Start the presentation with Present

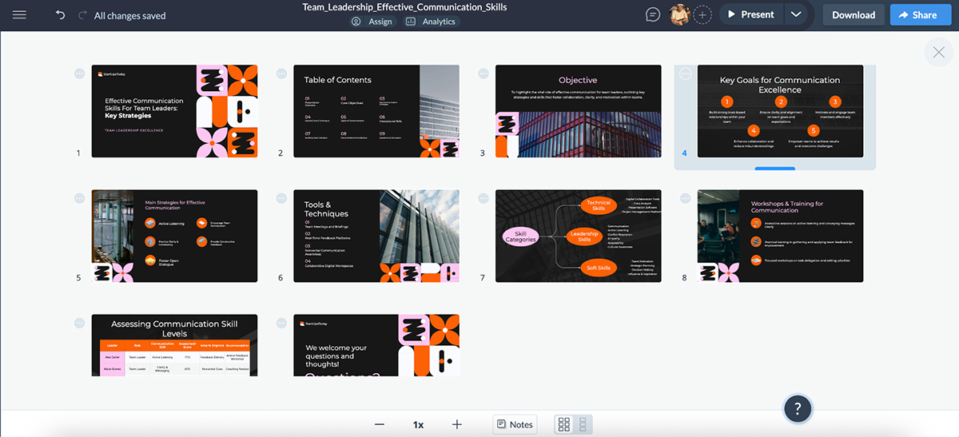[x=750, y=14]
